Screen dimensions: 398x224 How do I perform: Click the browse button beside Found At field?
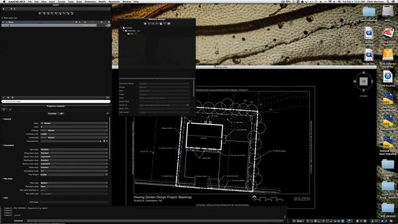(x=188, y=105)
